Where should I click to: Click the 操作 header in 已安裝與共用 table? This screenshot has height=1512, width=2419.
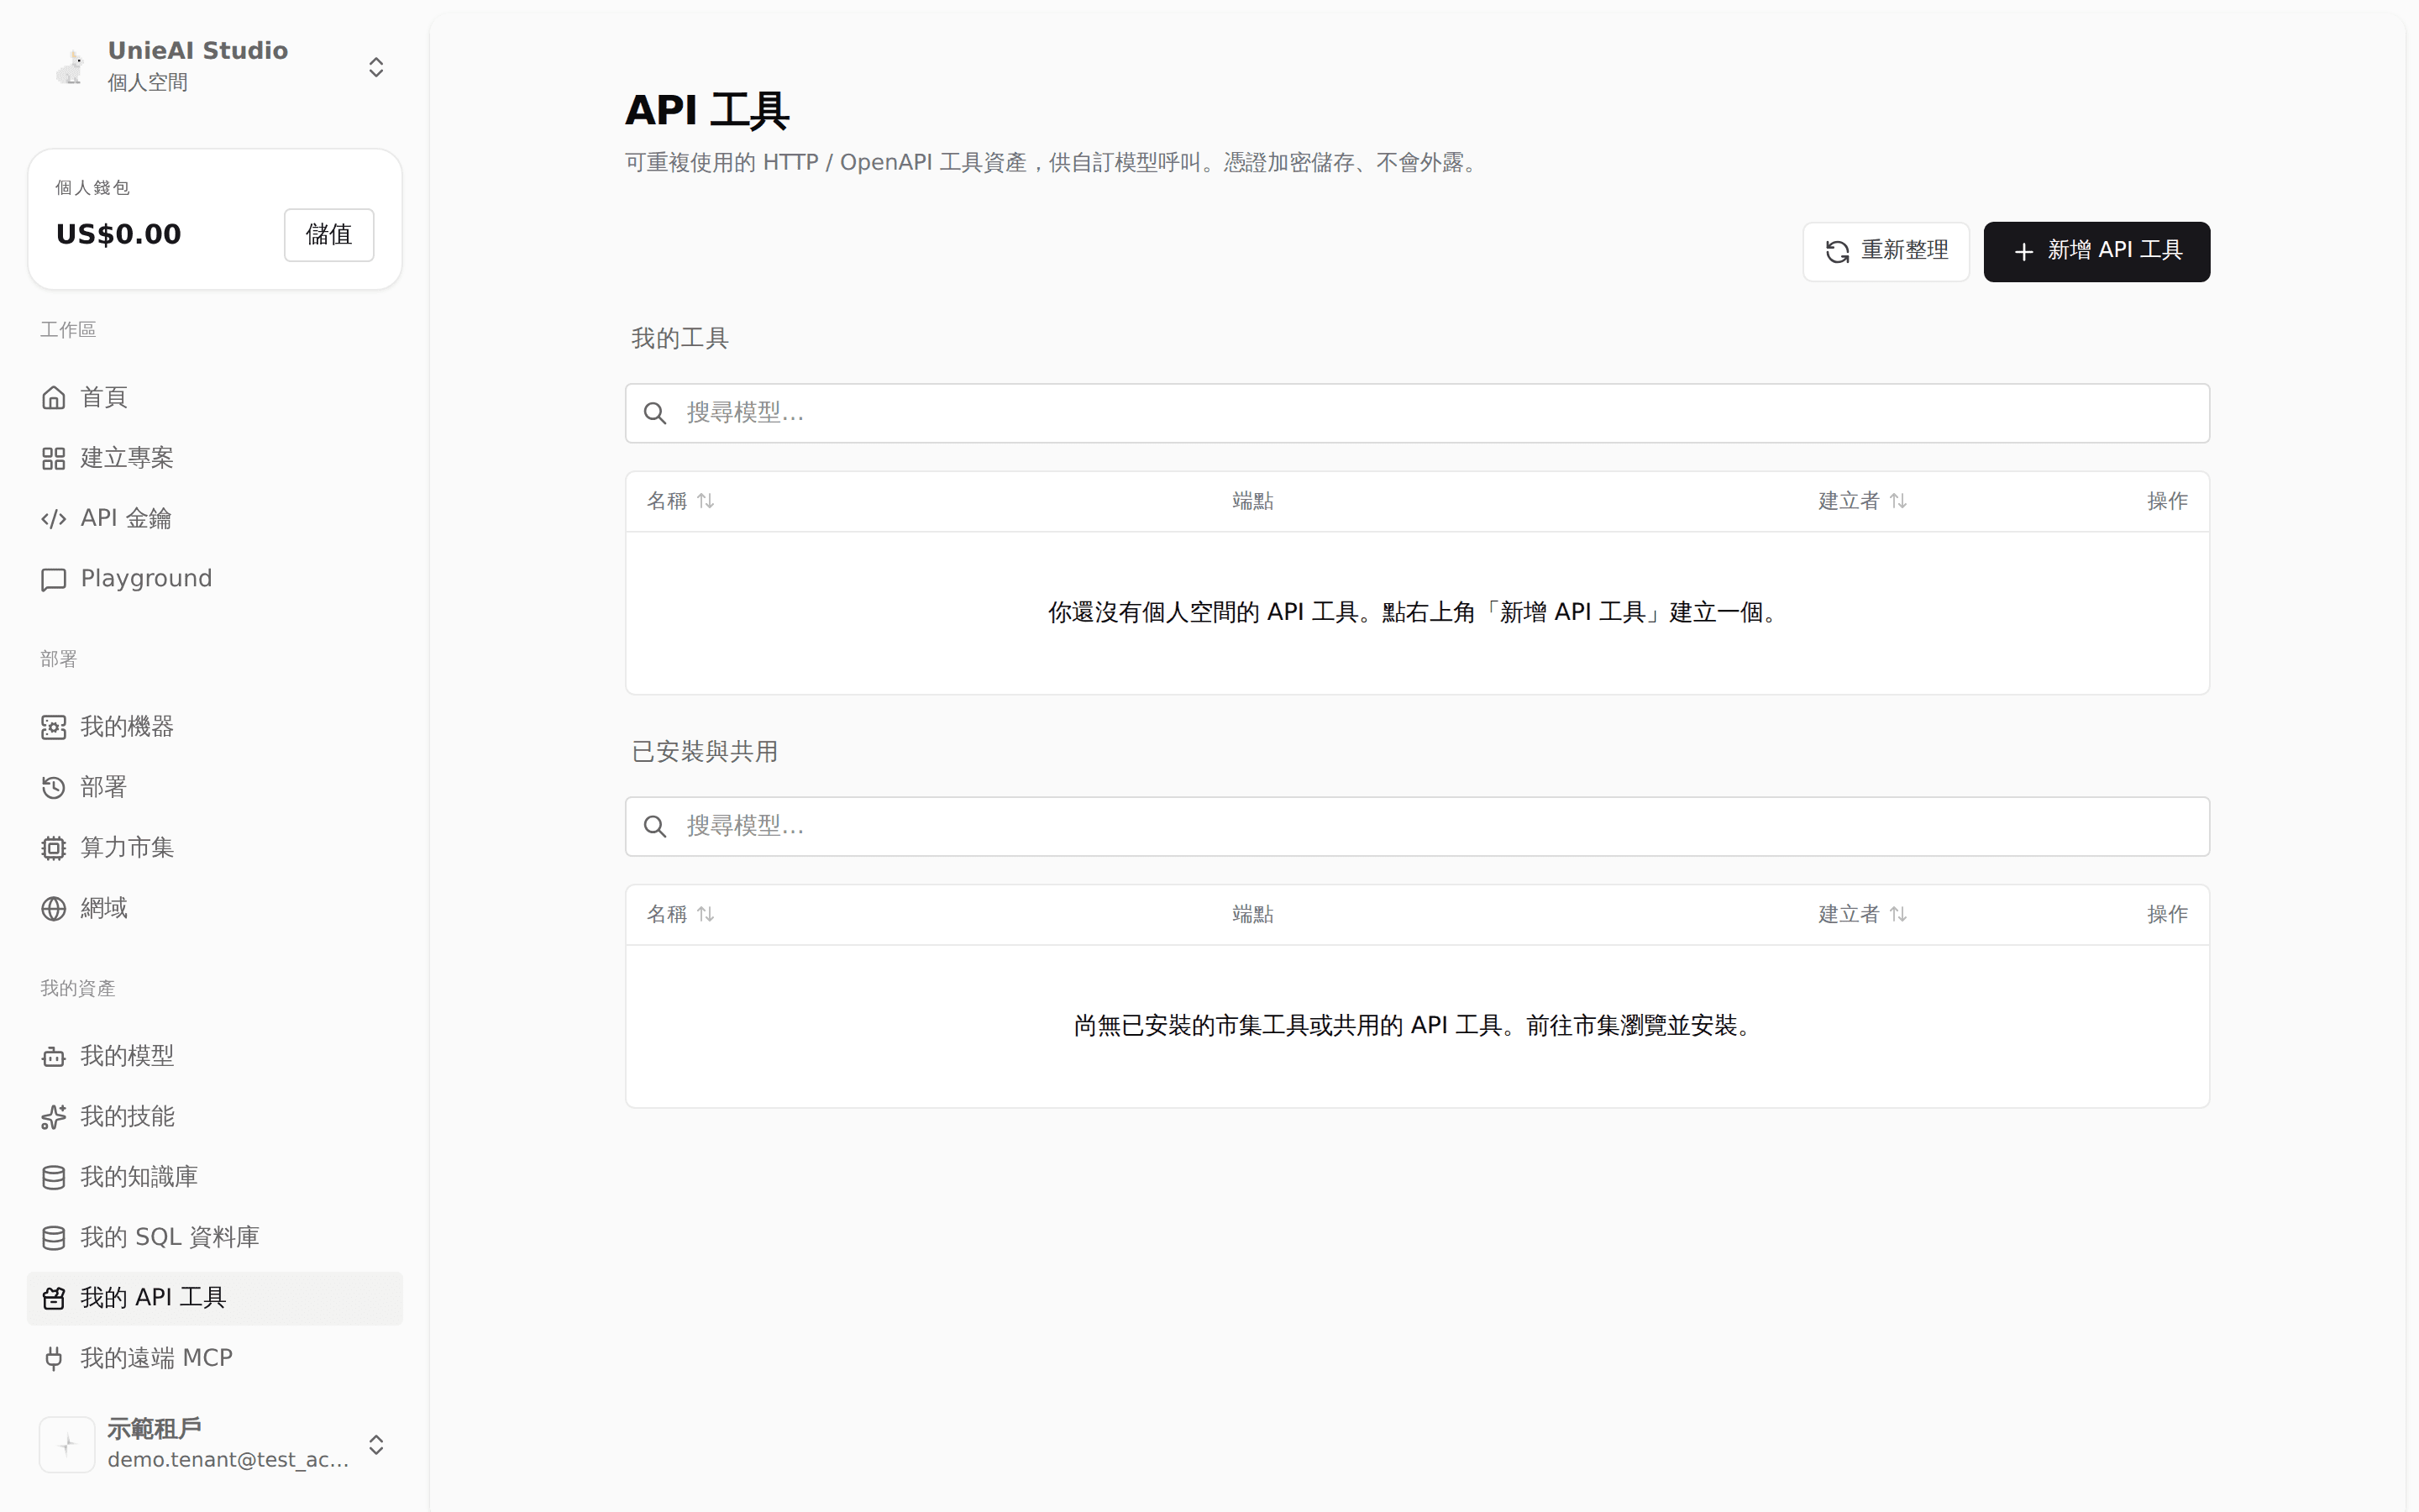[2167, 914]
